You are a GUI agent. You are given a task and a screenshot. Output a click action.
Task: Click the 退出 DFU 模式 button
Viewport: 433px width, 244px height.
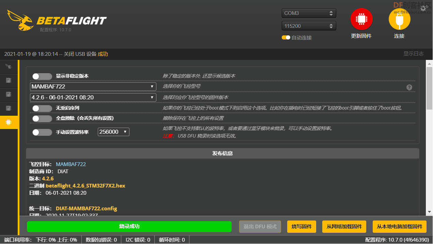(260, 226)
